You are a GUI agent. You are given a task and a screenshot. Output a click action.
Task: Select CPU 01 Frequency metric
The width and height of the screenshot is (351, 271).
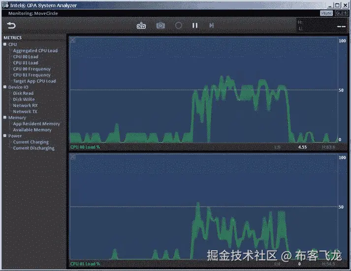(32, 75)
